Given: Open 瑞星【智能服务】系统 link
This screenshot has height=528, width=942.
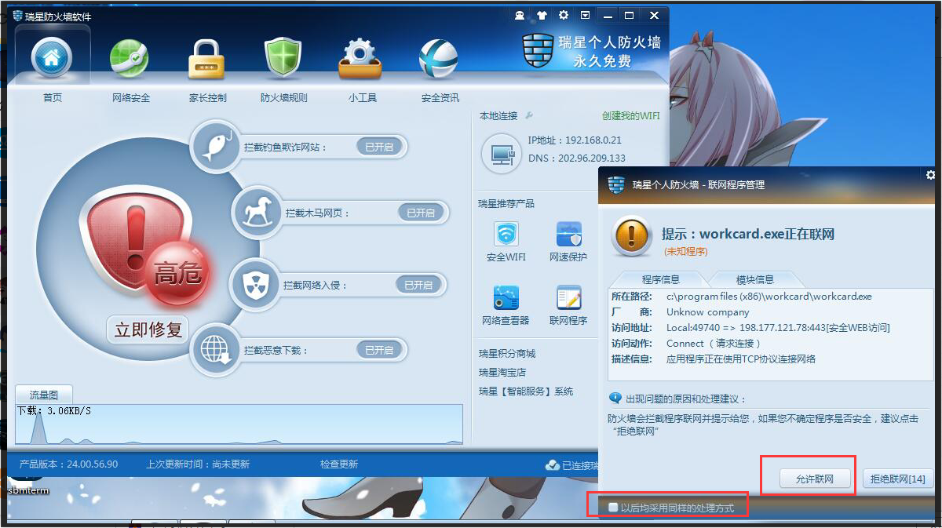Looking at the screenshot, I should click(x=526, y=391).
